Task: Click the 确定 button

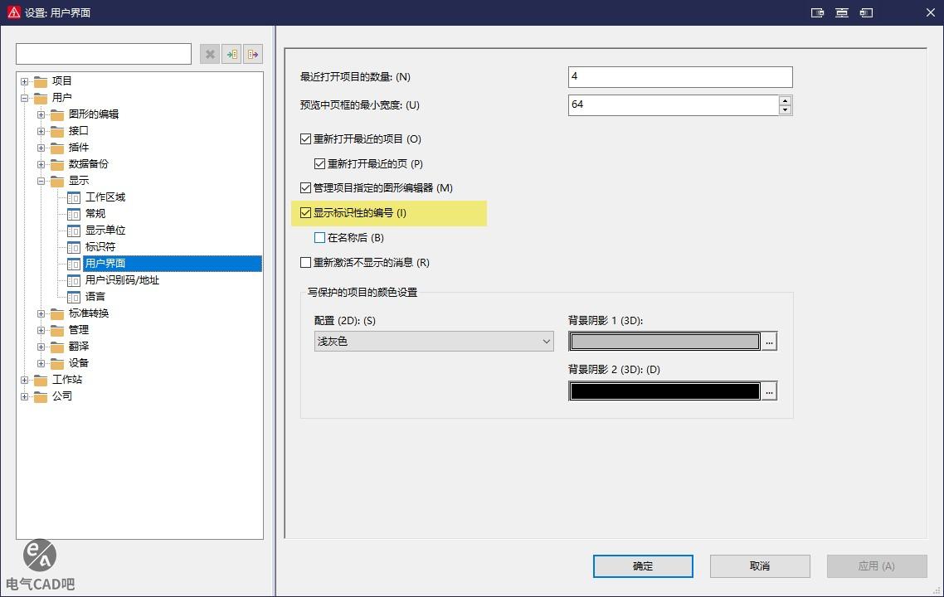Action: [643, 566]
